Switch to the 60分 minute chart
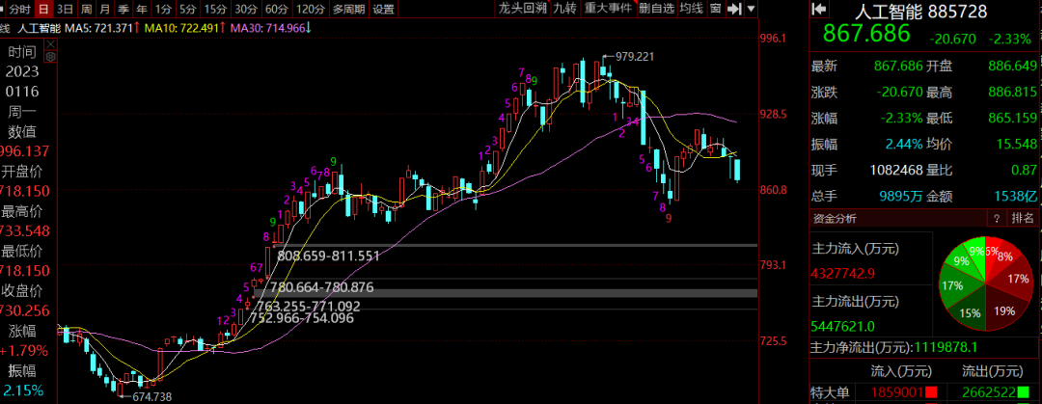This screenshot has width=1042, height=404. [277, 9]
